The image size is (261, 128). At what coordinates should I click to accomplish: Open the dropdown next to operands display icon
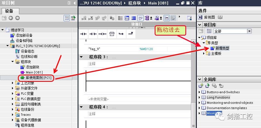pos(151,18)
